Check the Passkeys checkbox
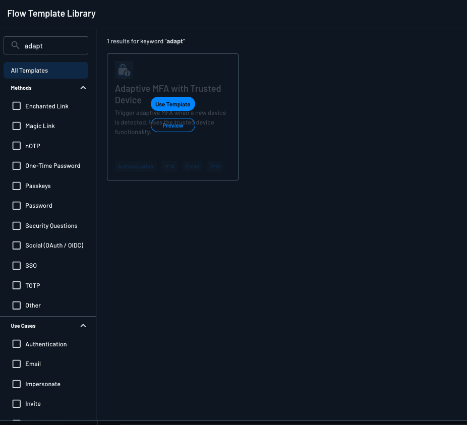The image size is (467, 425). pyautogui.click(x=17, y=186)
